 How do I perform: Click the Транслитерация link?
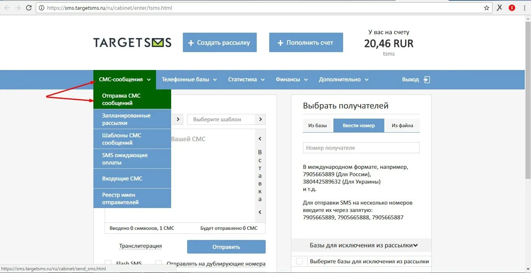pyautogui.click(x=140, y=246)
